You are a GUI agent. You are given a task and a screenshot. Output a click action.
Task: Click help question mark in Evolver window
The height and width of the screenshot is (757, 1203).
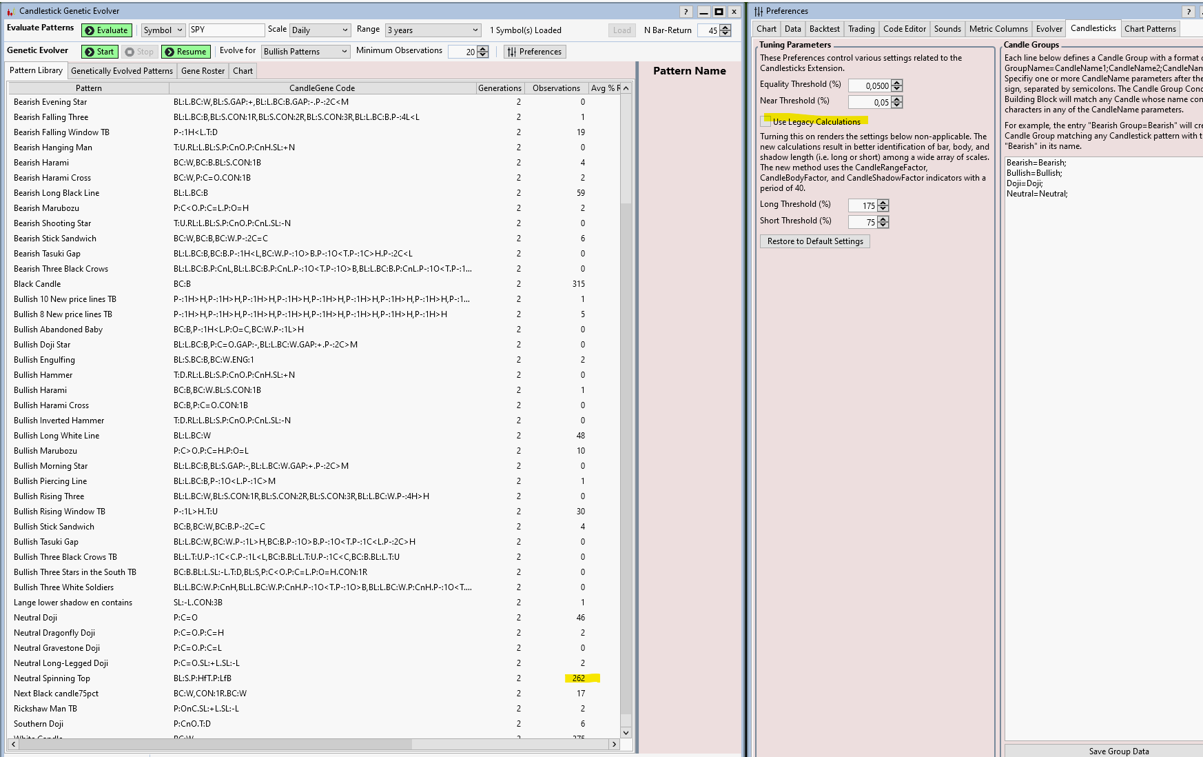tap(686, 11)
